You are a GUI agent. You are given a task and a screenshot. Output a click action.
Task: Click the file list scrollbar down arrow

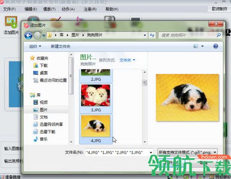tap(145, 142)
